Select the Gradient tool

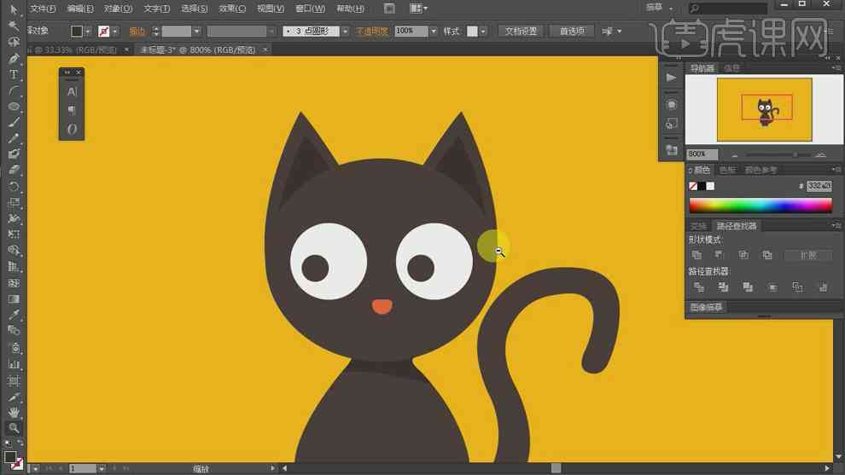(x=14, y=298)
